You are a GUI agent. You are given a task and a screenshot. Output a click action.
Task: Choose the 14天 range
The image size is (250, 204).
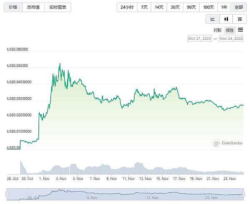(159, 7)
